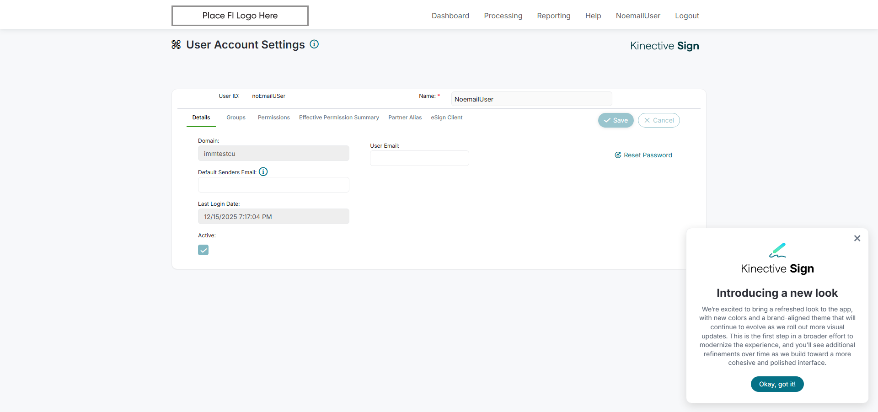Save the user account changes
878x412 pixels.
click(616, 120)
